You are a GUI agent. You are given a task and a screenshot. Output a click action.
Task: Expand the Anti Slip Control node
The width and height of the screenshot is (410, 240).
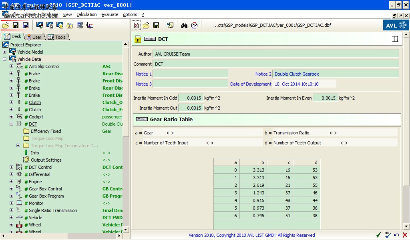[x=11, y=66]
